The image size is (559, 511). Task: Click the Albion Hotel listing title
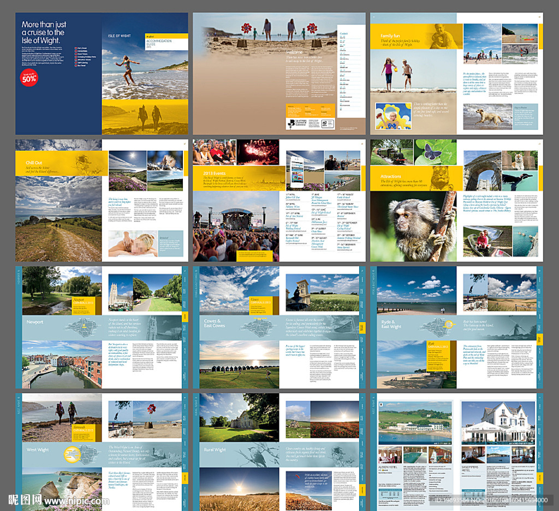[388, 467]
